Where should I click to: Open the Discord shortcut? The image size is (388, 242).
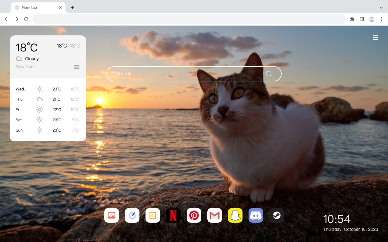[256, 215]
